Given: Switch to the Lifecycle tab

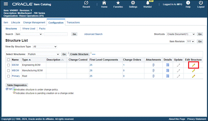Looking at the screenshot, I should pyautogui.click(x=16, y=22).
